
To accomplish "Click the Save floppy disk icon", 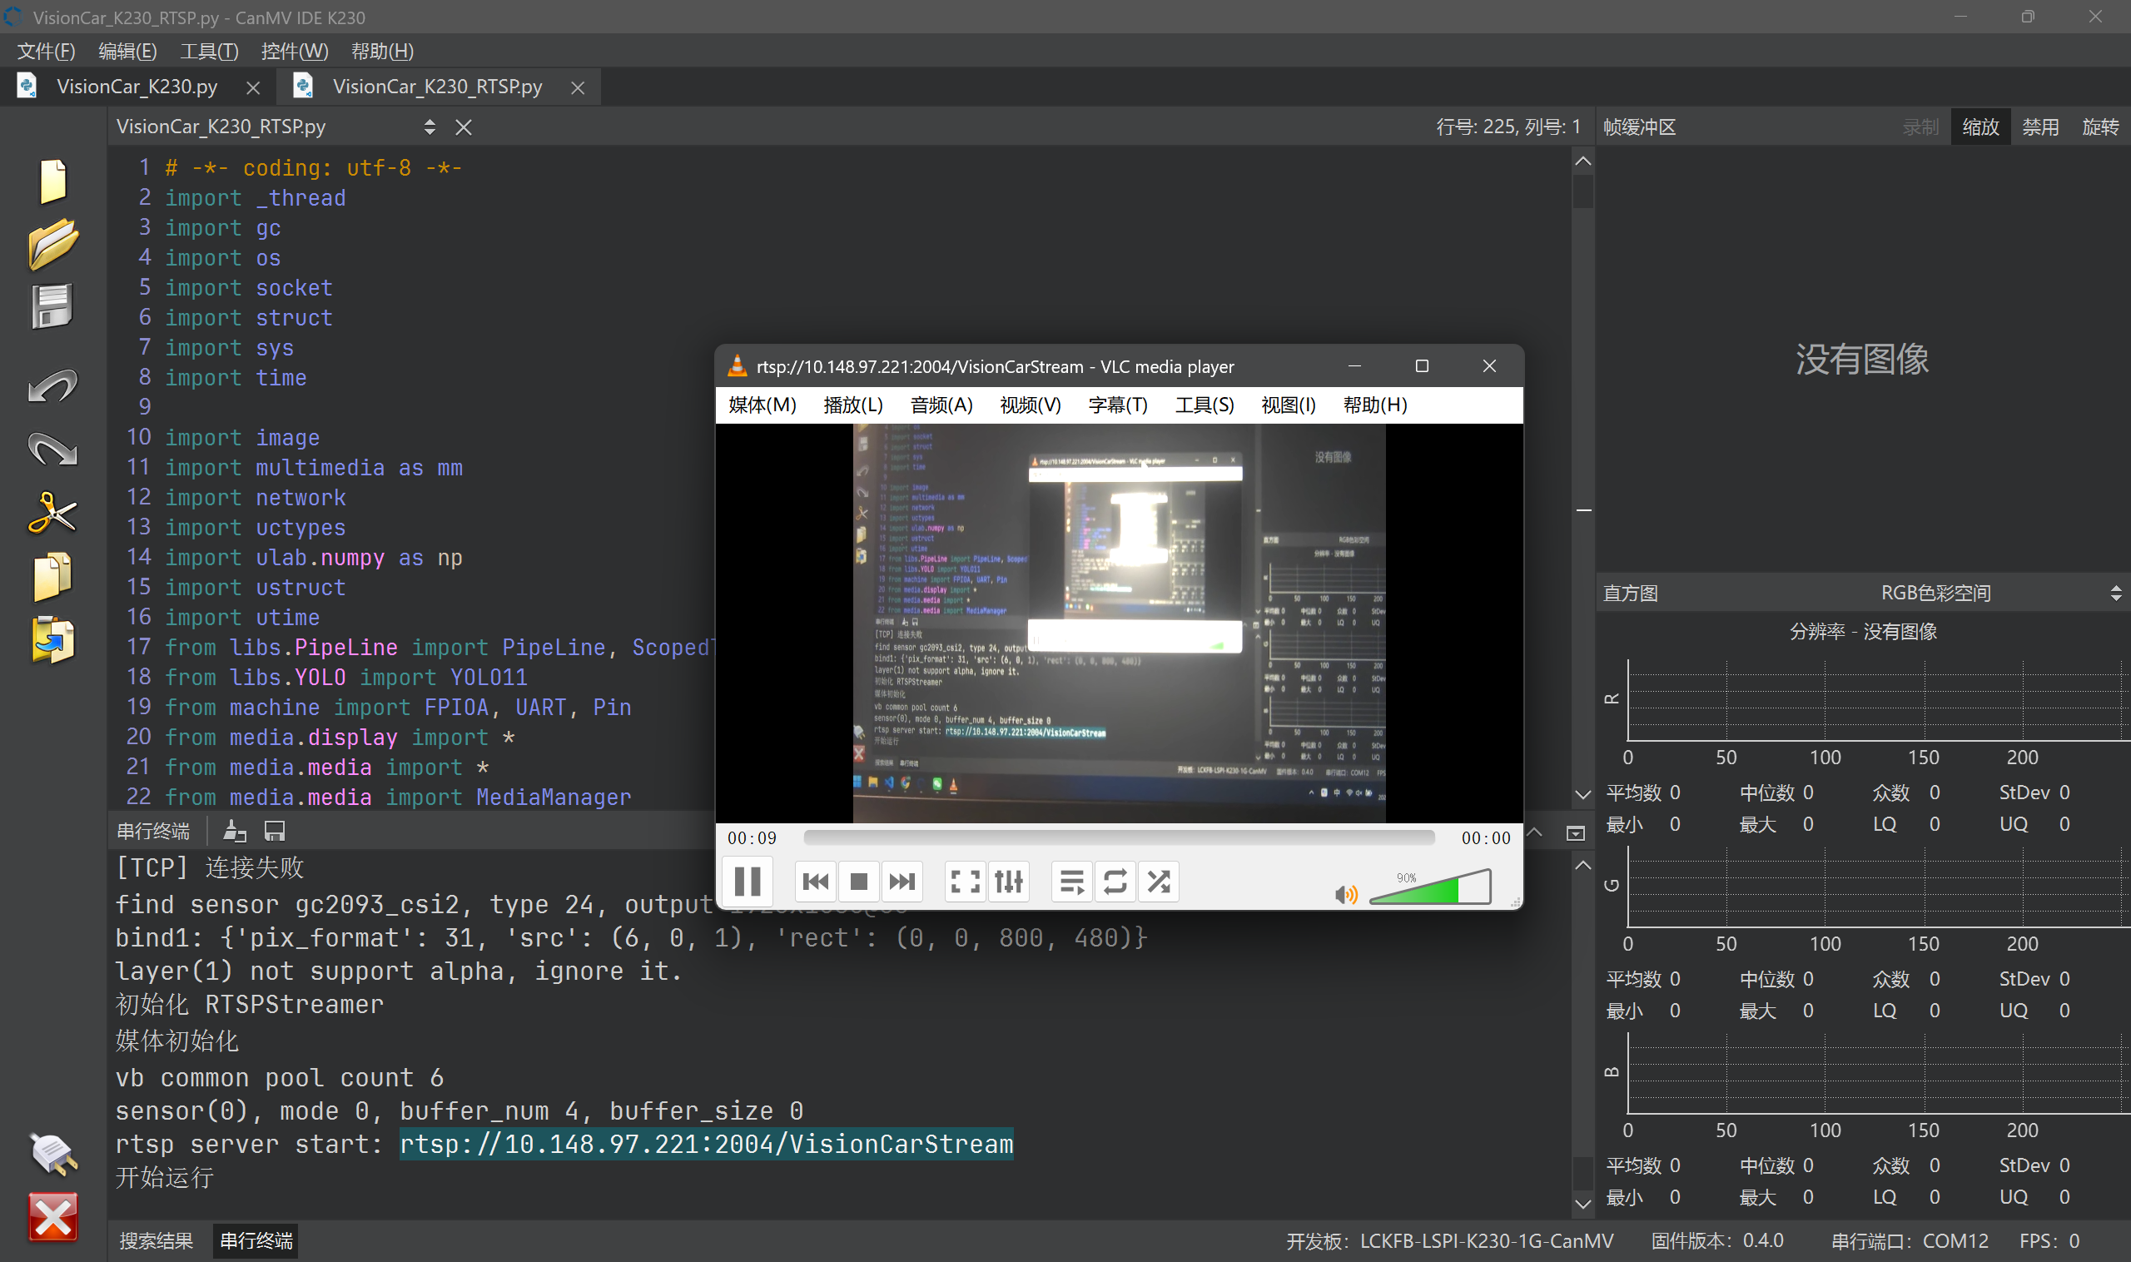I will pos(52,306).
